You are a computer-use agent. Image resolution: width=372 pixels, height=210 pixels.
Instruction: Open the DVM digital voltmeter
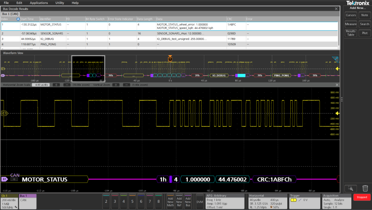click(x=199, y=201)
